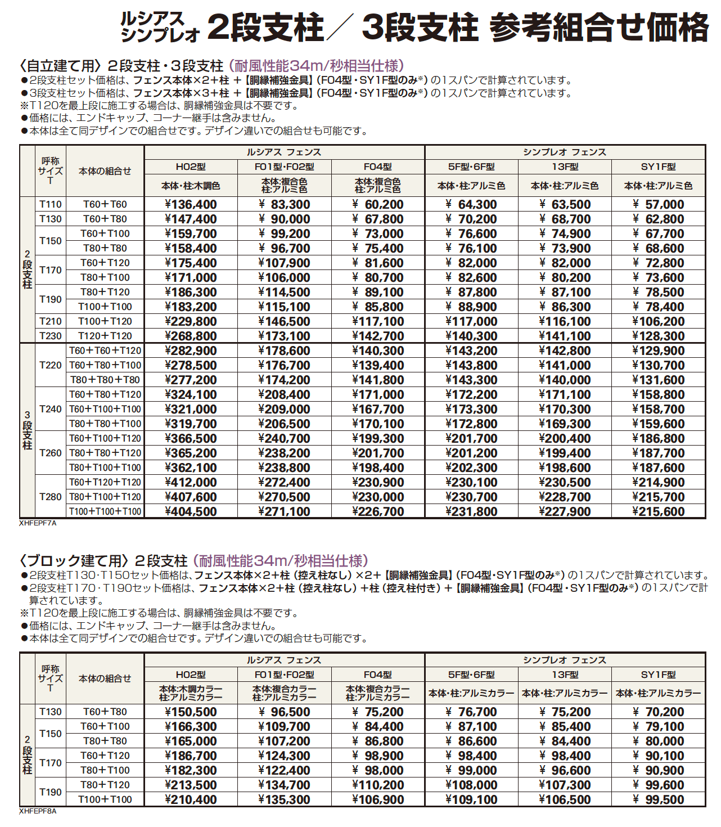Click the price ¥209,000
Screen dimensions: 721x827
pyautogui.click(x=284, y=409)
